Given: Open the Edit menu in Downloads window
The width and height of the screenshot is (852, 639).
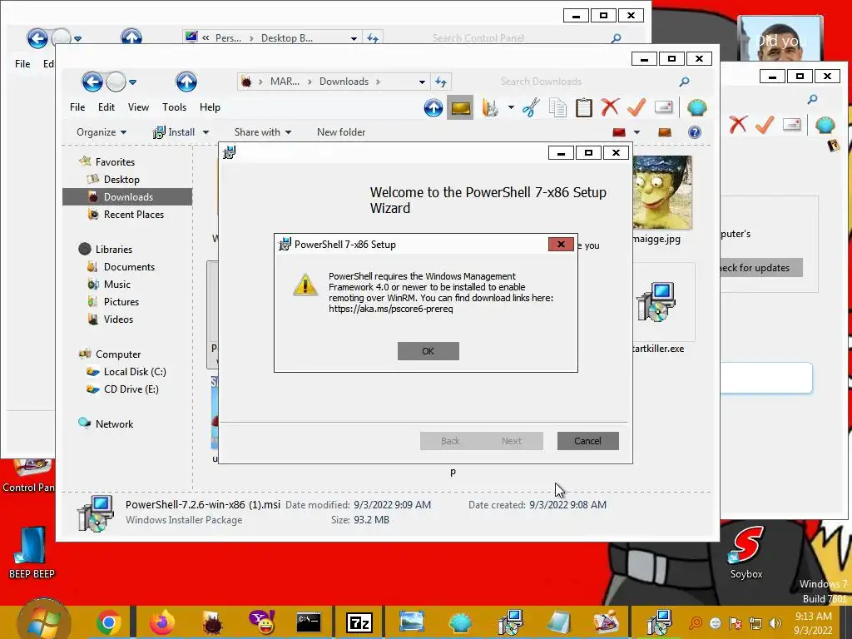Looking at the screenshot, I should [x=106, y=107].
